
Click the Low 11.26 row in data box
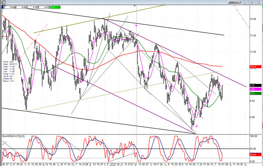pyautogui.click(x=8, y=71)
